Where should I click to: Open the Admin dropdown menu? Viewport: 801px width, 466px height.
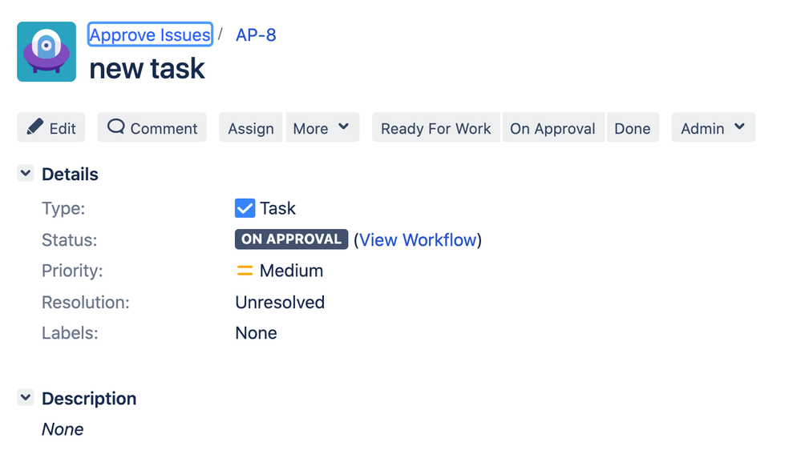point(713,127)
